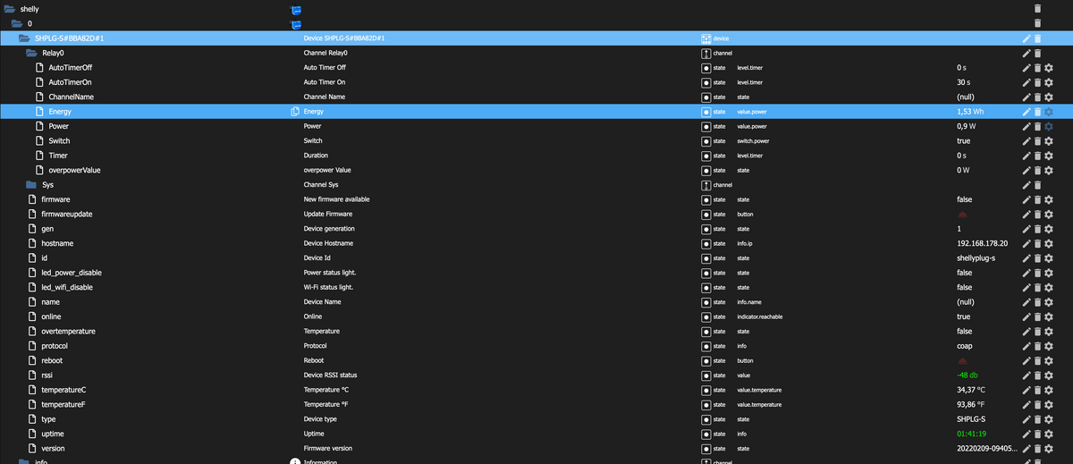Click the type value SHPLG-S
This screenshot has width=1073, height=464.
971,418
